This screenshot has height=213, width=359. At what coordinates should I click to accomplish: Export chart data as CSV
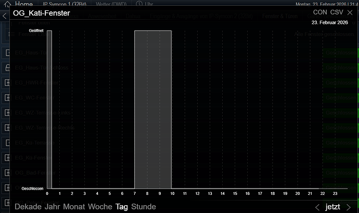click(x=337, y=12)
